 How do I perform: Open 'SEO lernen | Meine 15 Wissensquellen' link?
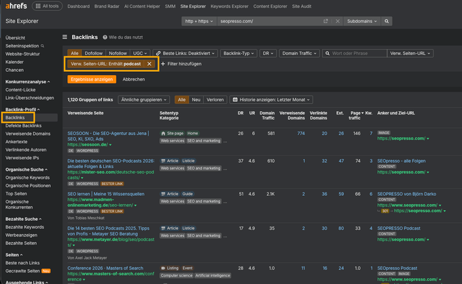coord(106,194)
